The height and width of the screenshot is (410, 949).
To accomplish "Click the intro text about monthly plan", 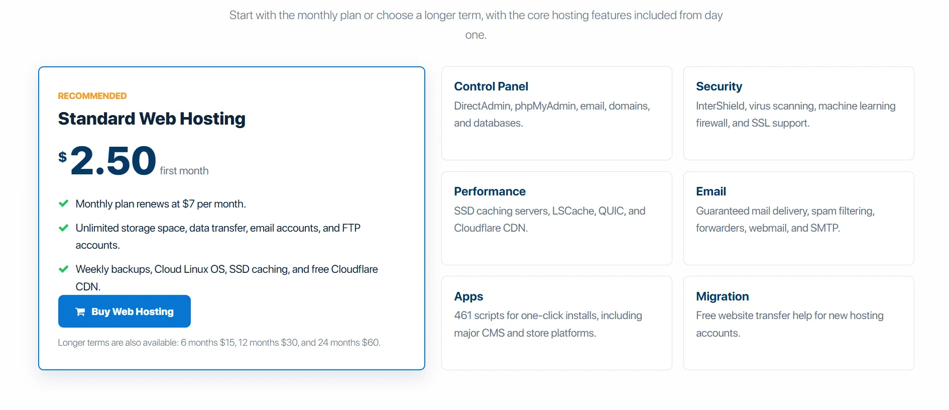I will (x=476, y=25).
